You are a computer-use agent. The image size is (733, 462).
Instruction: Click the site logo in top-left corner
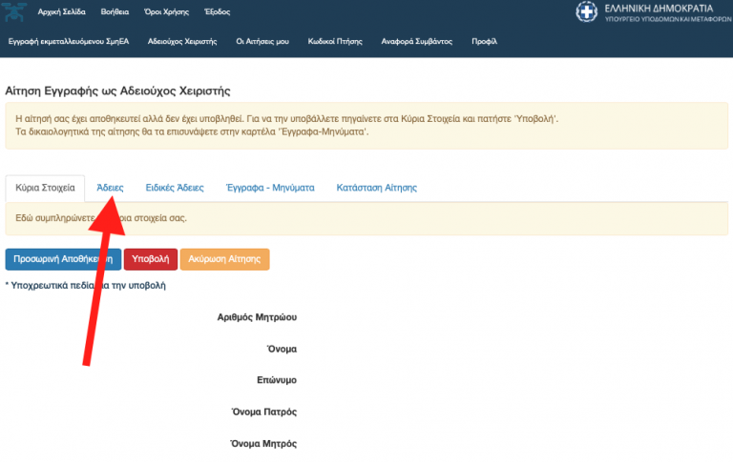(x=12, y=12)
